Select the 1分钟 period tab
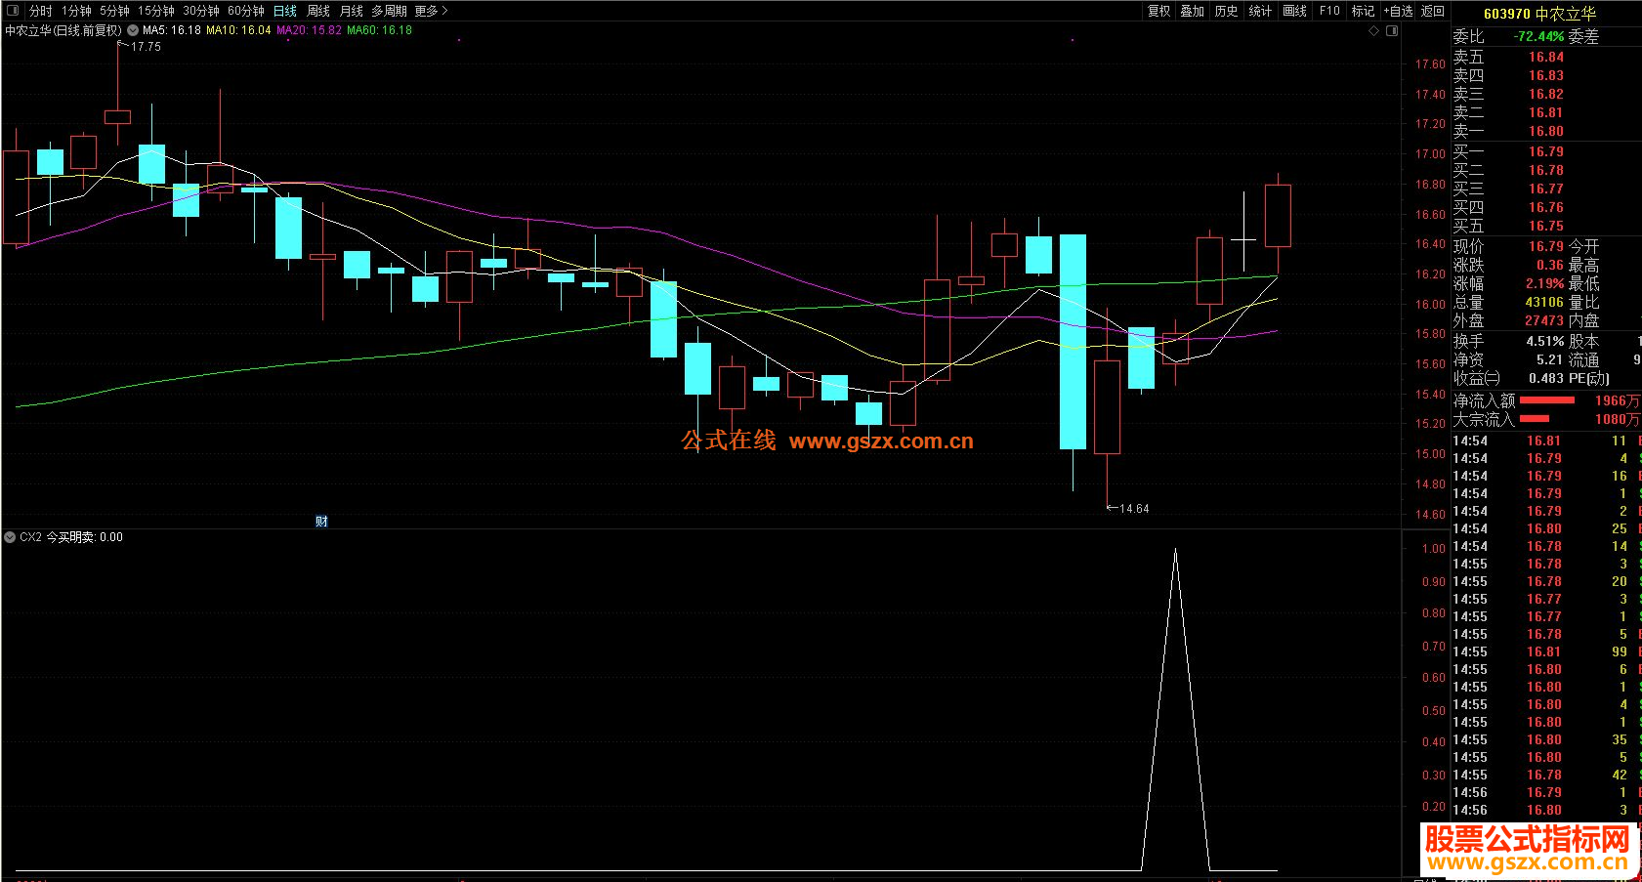Viewport: 1642px width, 882px height. click(x=76, y=11)
